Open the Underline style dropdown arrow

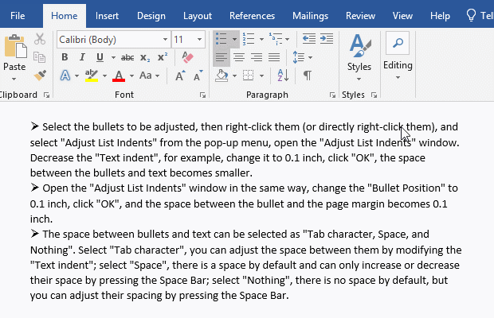click(x=113, y=57)
